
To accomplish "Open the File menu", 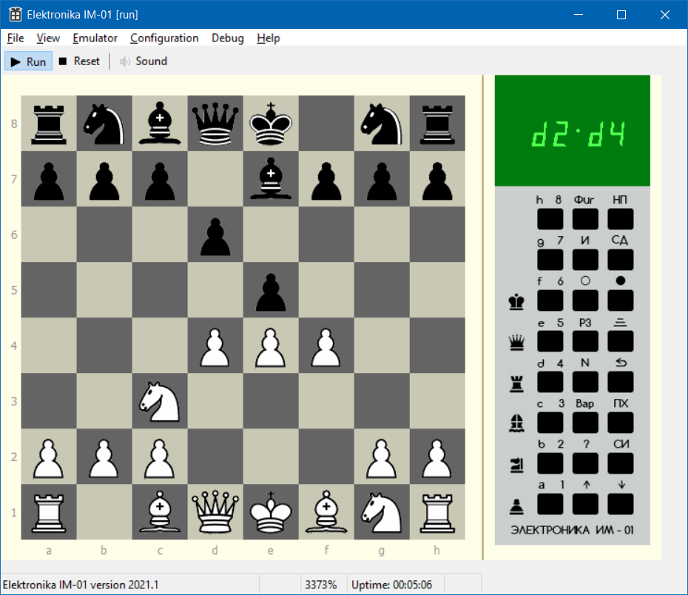I will click(x=16, y=38).
